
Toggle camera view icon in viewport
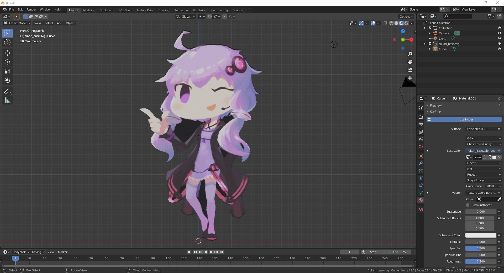[x=410, y=70]
